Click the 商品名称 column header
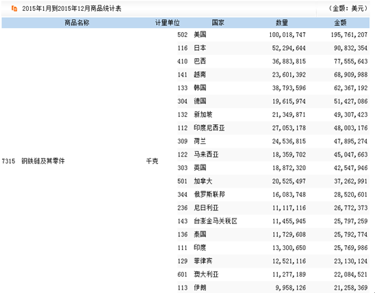Viewport: 375px width, 293px height. coord(77,23)
